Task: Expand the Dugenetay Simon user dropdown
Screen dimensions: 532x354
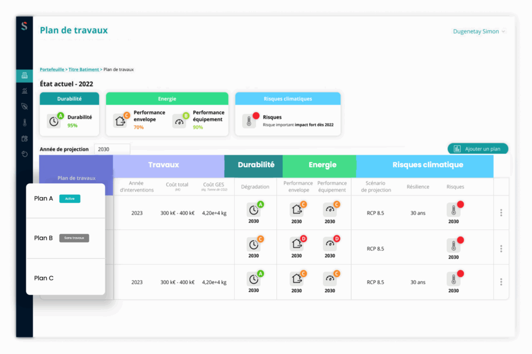Action: coord(479,32)
